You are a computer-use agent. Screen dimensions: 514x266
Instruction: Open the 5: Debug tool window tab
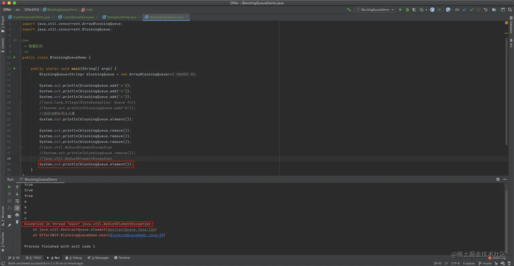point(73,258)
